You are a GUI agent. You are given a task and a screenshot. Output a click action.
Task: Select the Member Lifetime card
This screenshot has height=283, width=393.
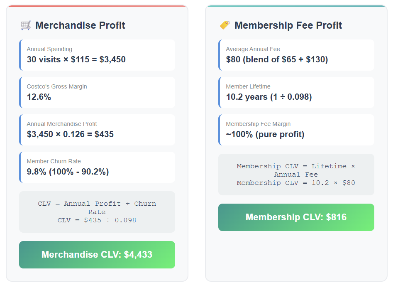click(296, 92)
